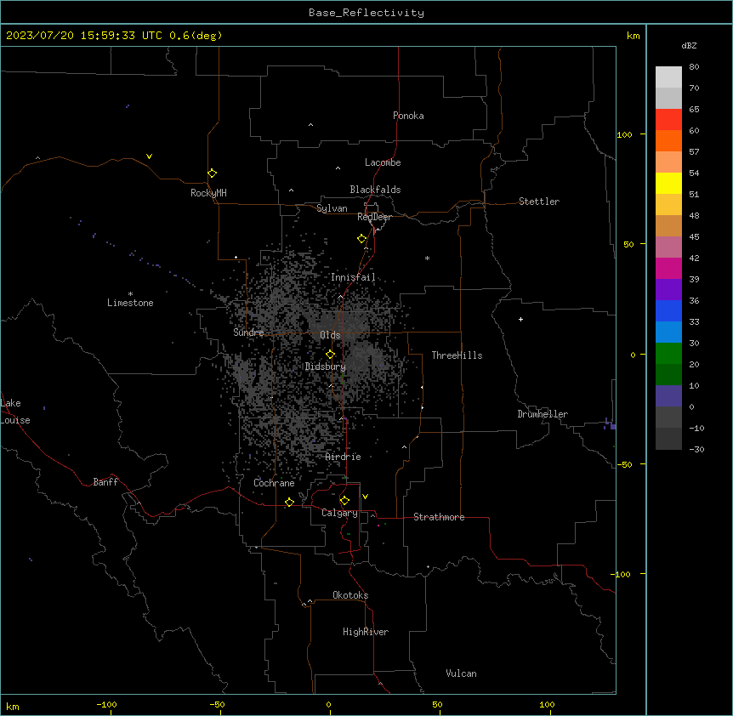Click the Didsbury city label
Viewport: 733px width, 716px height.
pos(326,367)
